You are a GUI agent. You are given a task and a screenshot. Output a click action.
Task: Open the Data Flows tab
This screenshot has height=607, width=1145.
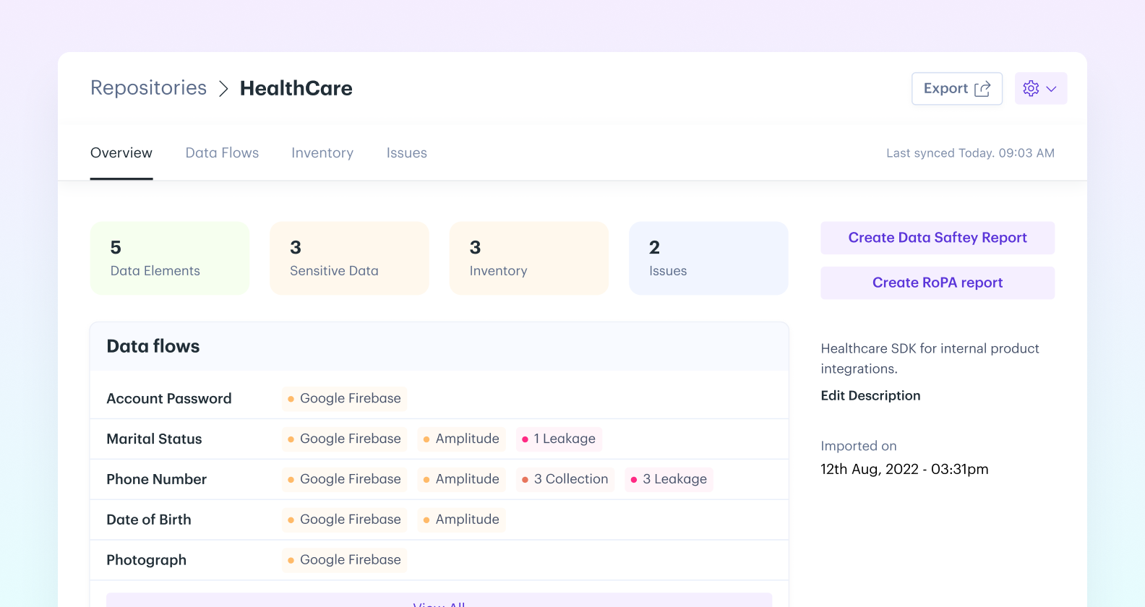point(222,153)
